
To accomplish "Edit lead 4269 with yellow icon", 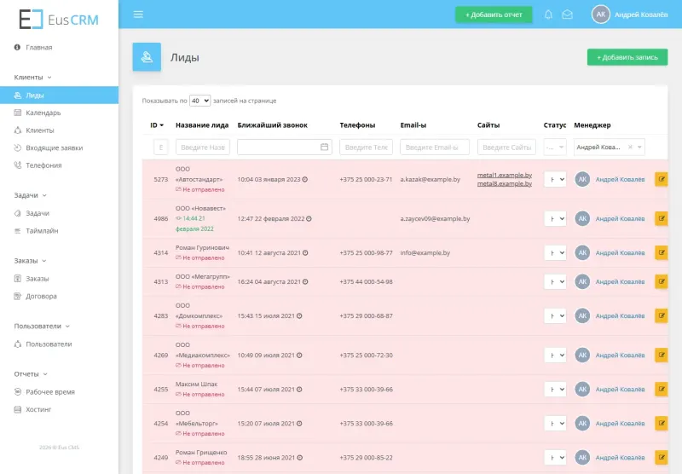I will point(662,355).
